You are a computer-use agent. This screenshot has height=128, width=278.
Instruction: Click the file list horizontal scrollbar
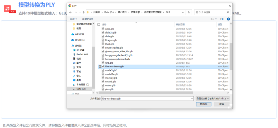(146, 93)
